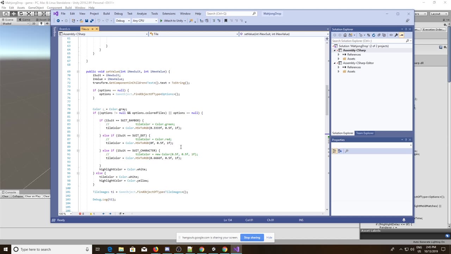
Task: Click the Home icon in Solution Explorer
Action: [345, 35]
